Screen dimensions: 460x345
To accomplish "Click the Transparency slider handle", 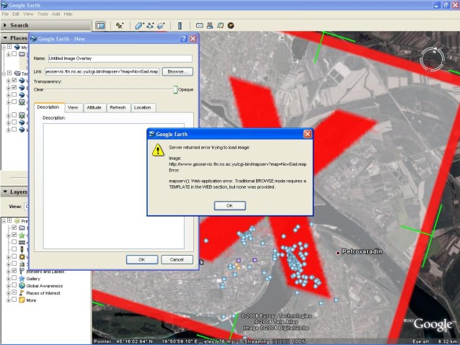I will point(175,89).
